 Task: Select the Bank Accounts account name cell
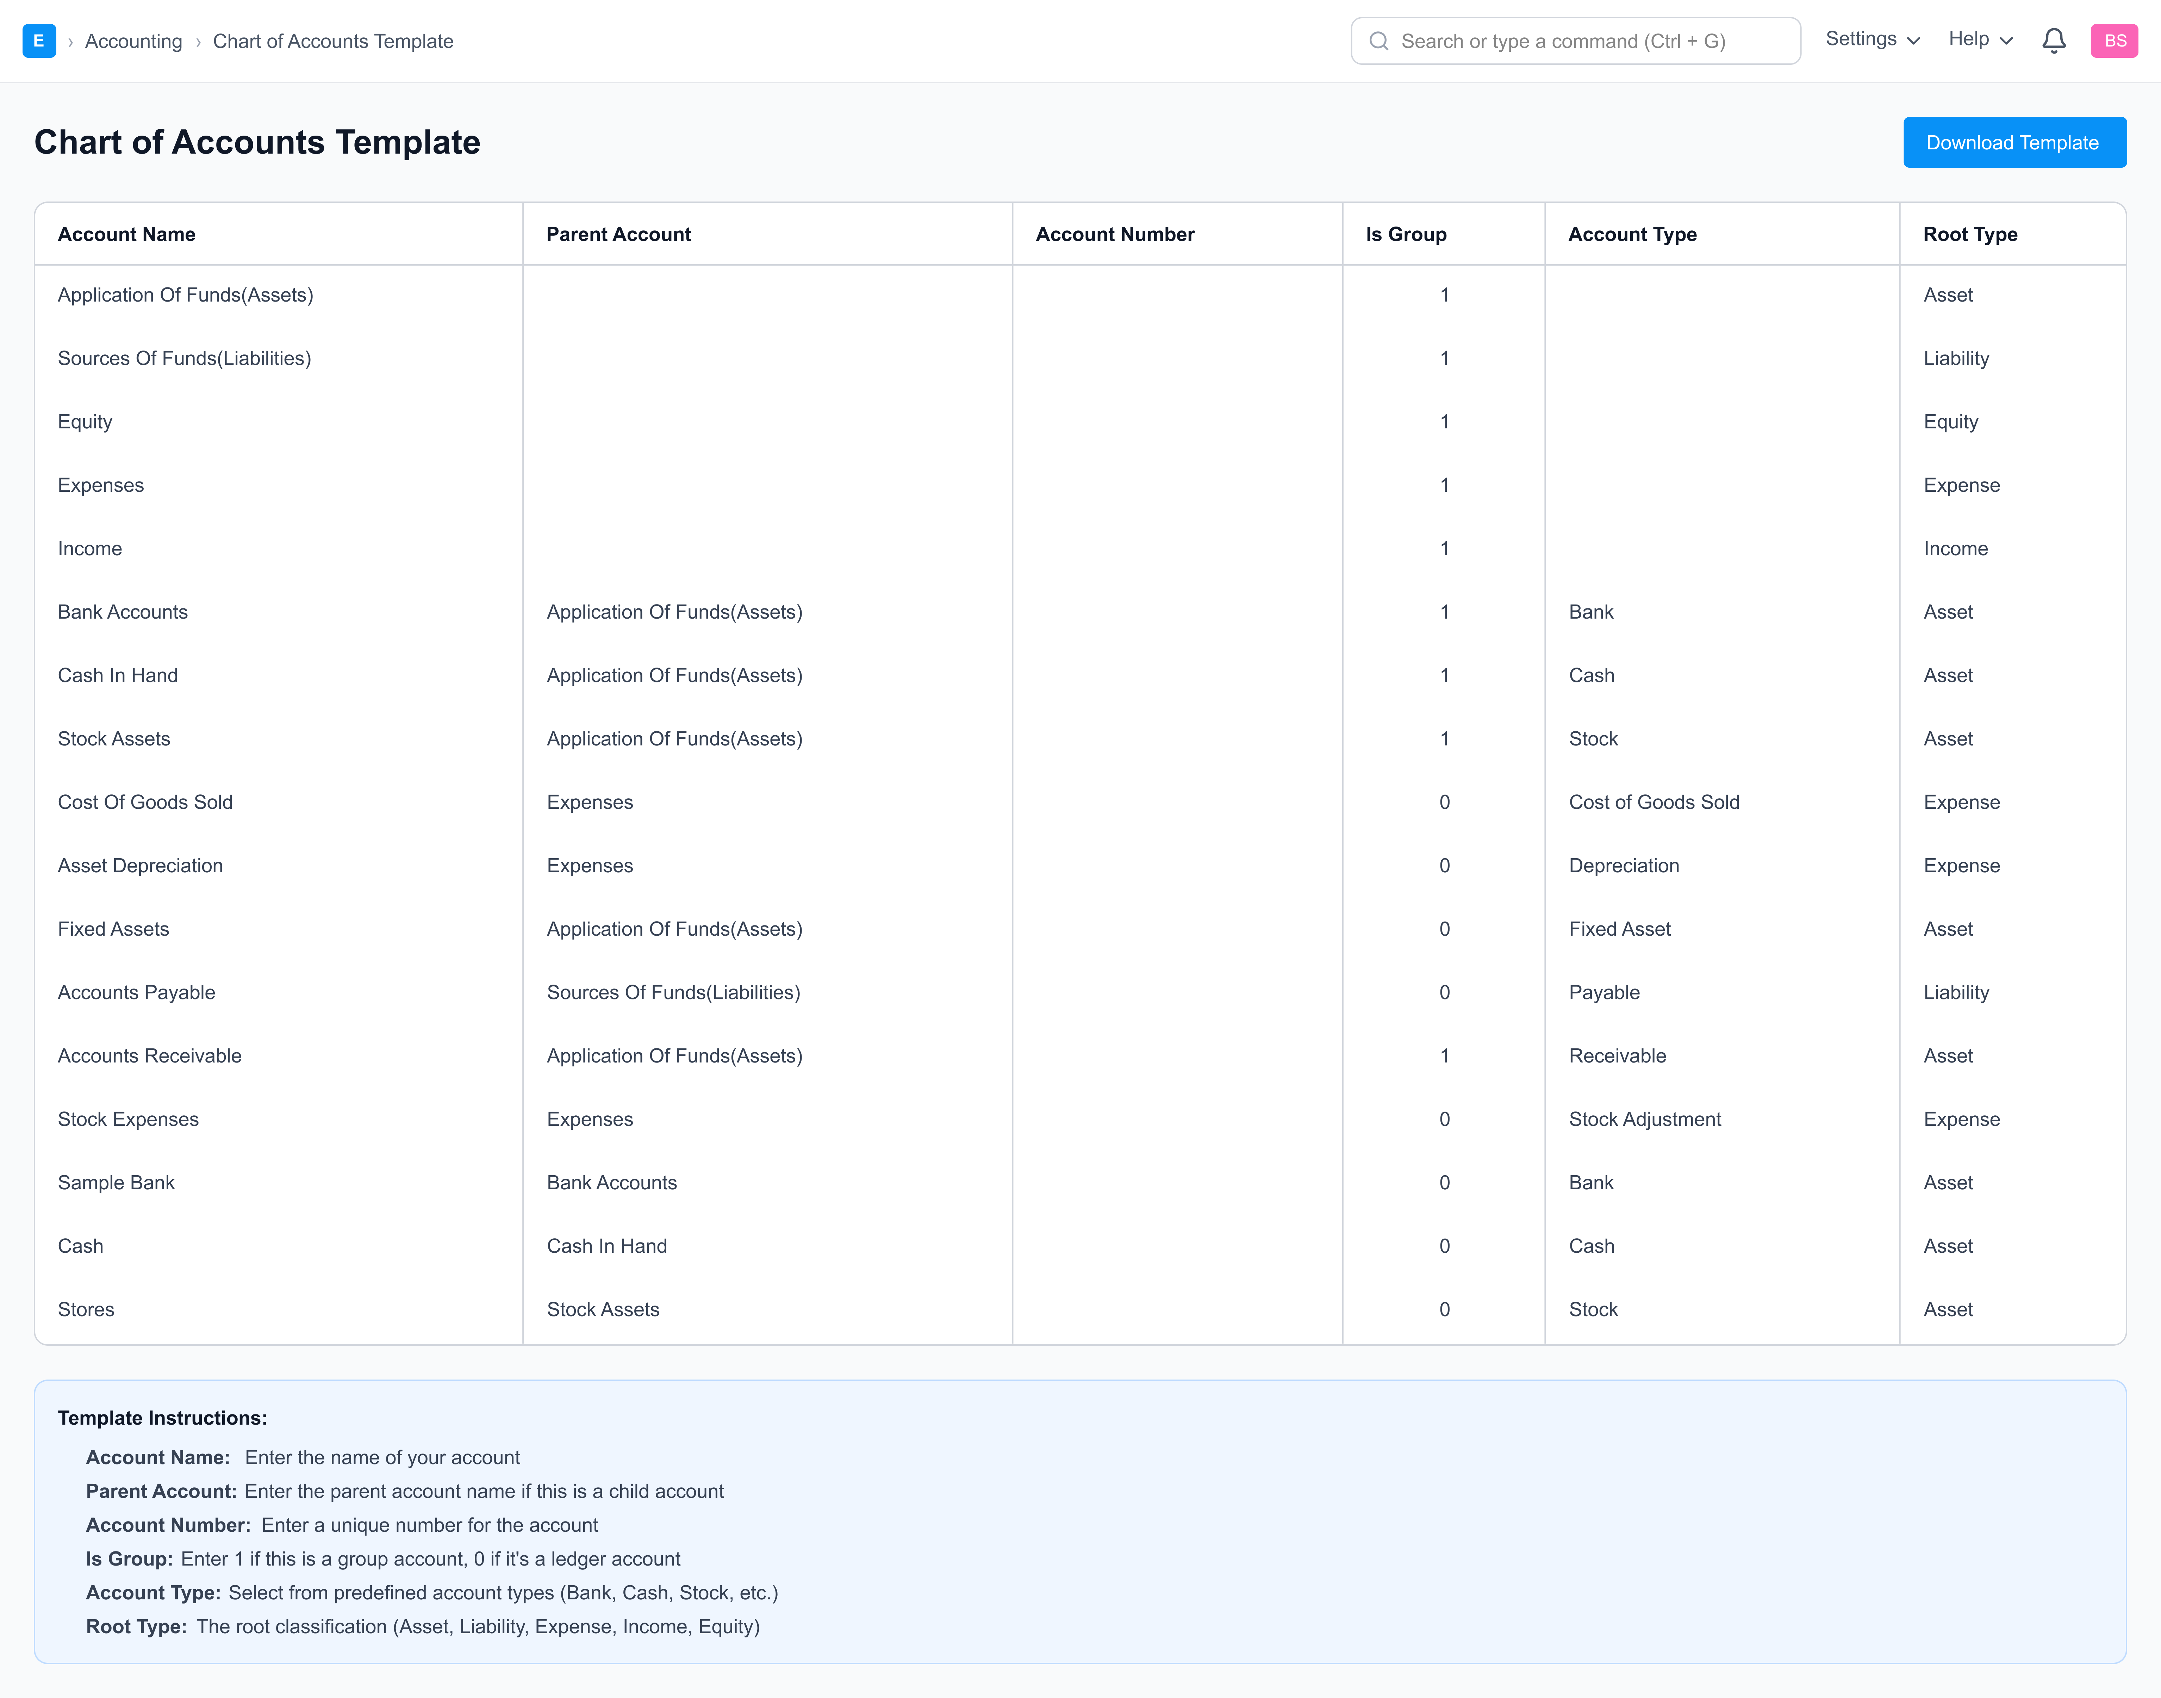coord(123,612)
